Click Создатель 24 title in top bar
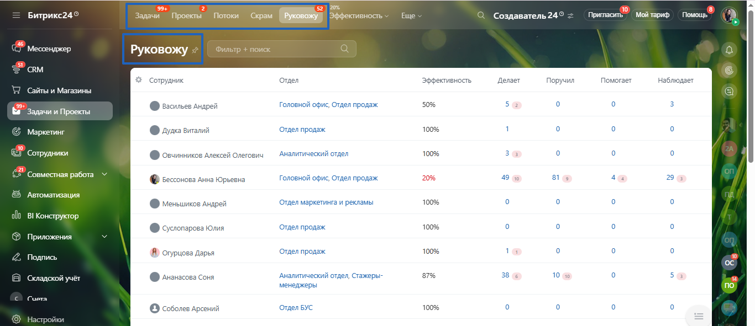This screenshot has width=755, height=326. [x=525, y=15]
